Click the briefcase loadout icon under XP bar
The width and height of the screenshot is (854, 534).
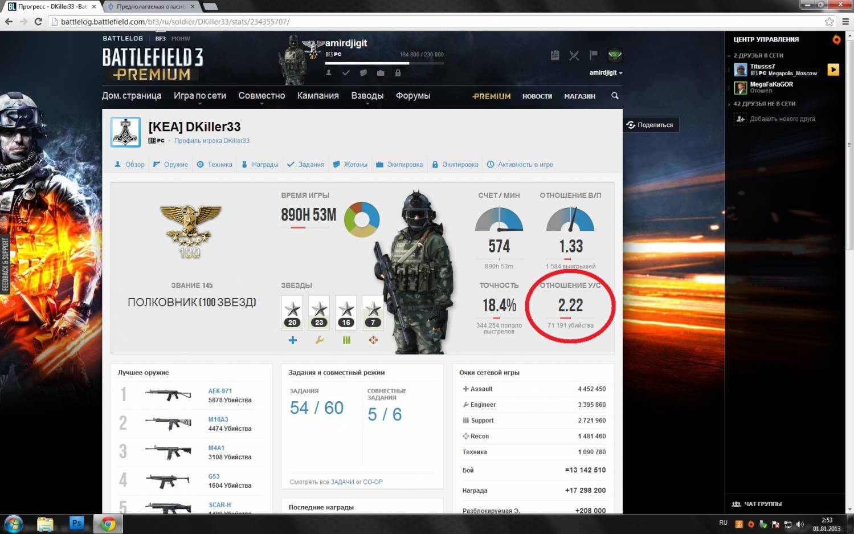tap(381, 73)
